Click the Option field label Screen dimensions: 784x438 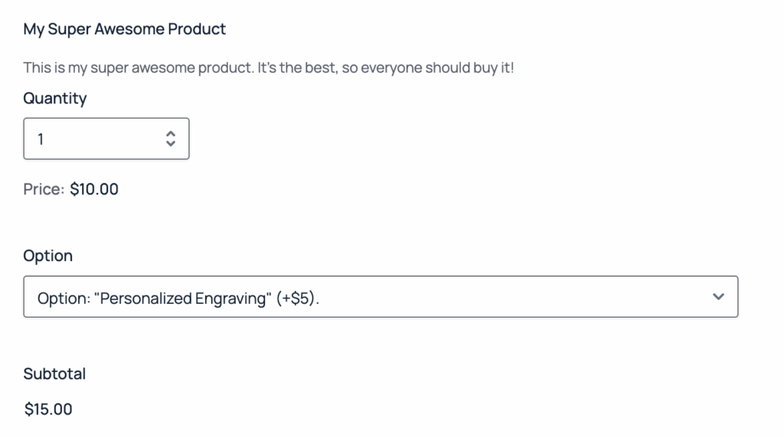[x=48, y=256]
